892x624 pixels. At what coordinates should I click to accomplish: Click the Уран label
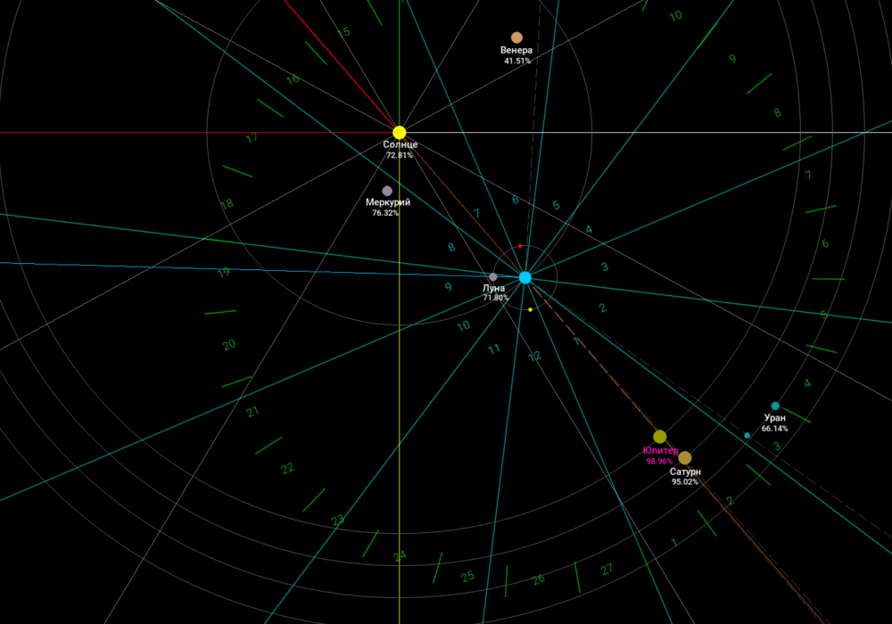coord(775,418)
